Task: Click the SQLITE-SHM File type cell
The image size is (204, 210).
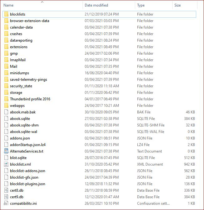Action: [x=151, y=125]
